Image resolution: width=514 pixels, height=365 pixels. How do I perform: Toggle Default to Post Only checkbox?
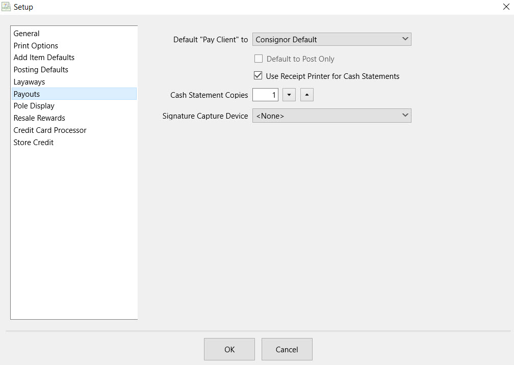click(x=259, y=59)
